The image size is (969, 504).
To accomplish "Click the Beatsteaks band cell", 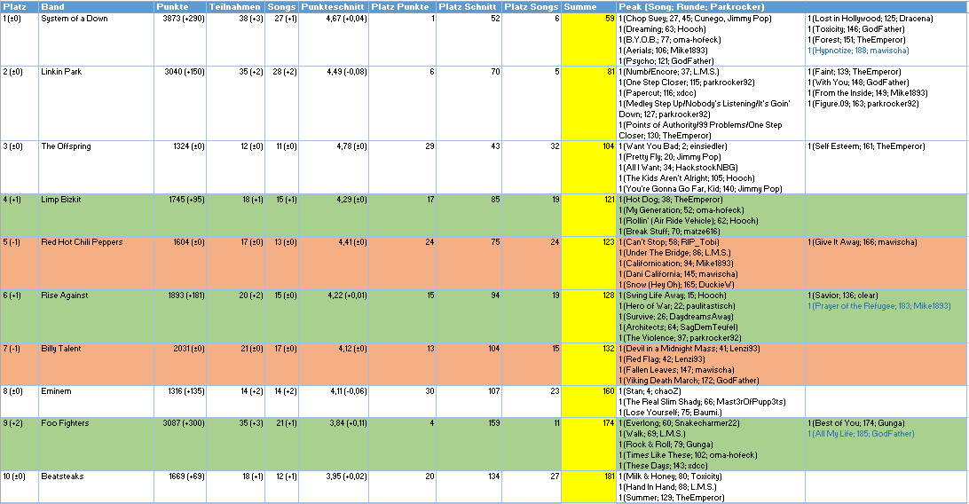I will pos(96,487).
